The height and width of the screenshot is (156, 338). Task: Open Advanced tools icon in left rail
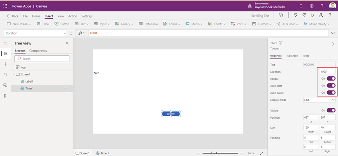coord(5,96)
